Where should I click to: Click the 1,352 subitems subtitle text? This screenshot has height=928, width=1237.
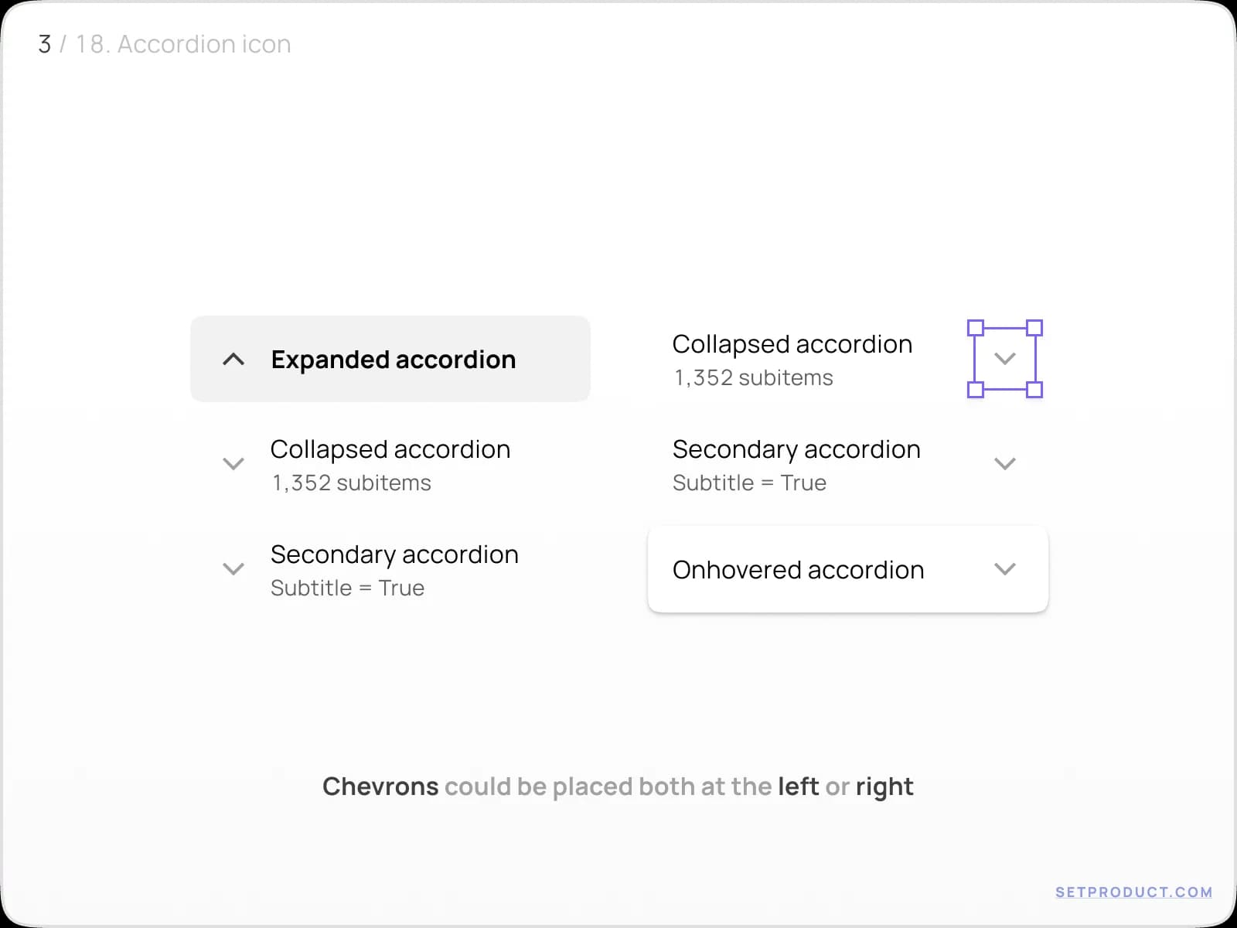click(x=353, y=483)
